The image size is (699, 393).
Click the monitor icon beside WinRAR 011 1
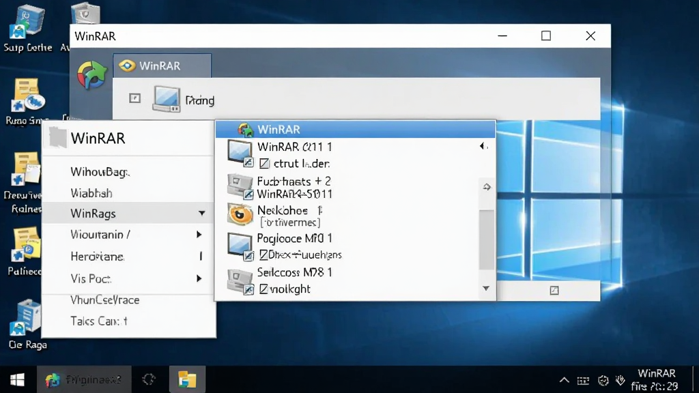click(240, 153)
